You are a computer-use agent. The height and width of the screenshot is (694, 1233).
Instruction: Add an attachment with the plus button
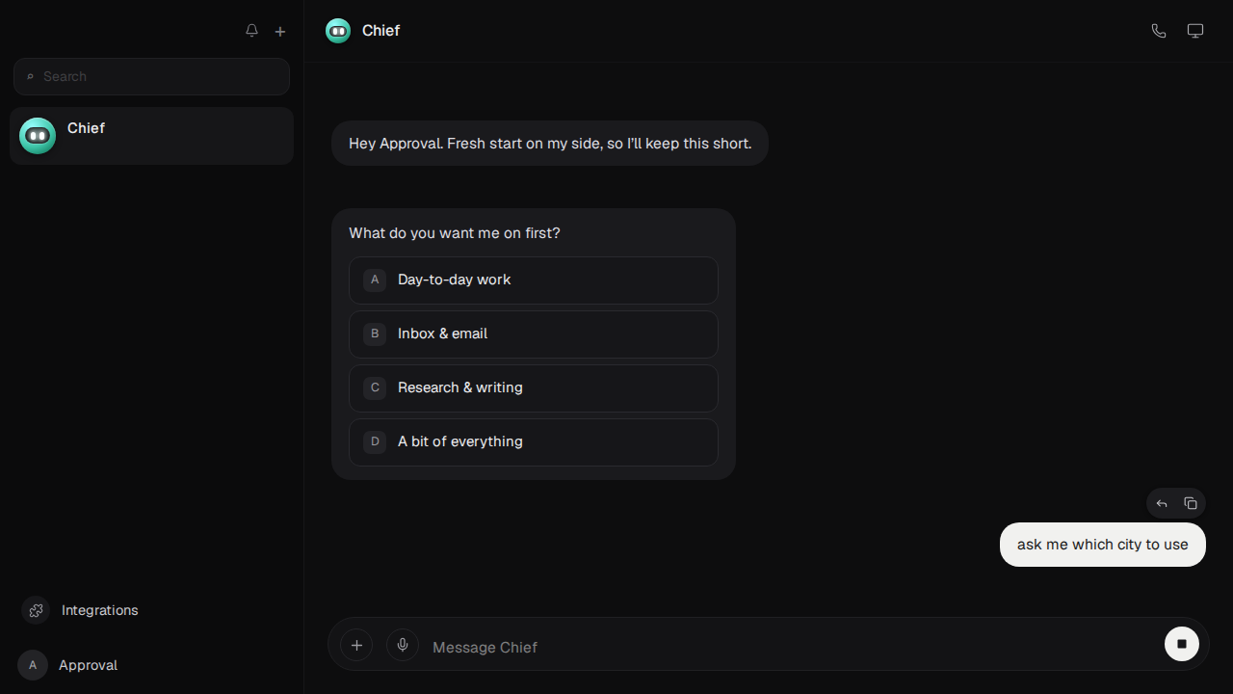(x=356, y=645)
